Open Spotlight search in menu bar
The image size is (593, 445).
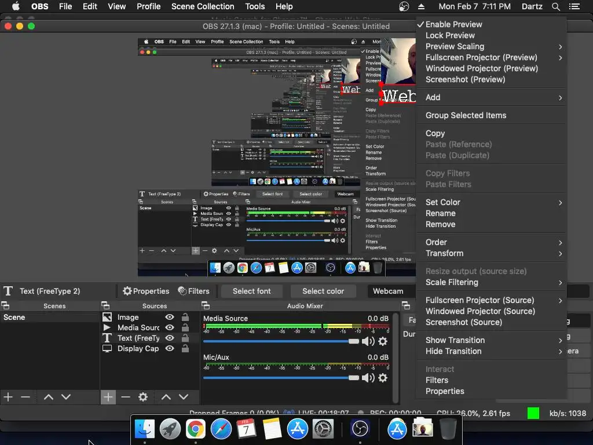coord(555,6)
